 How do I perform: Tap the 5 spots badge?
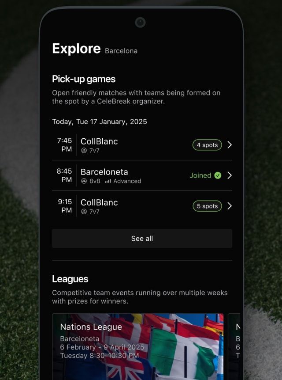point(207,206)
